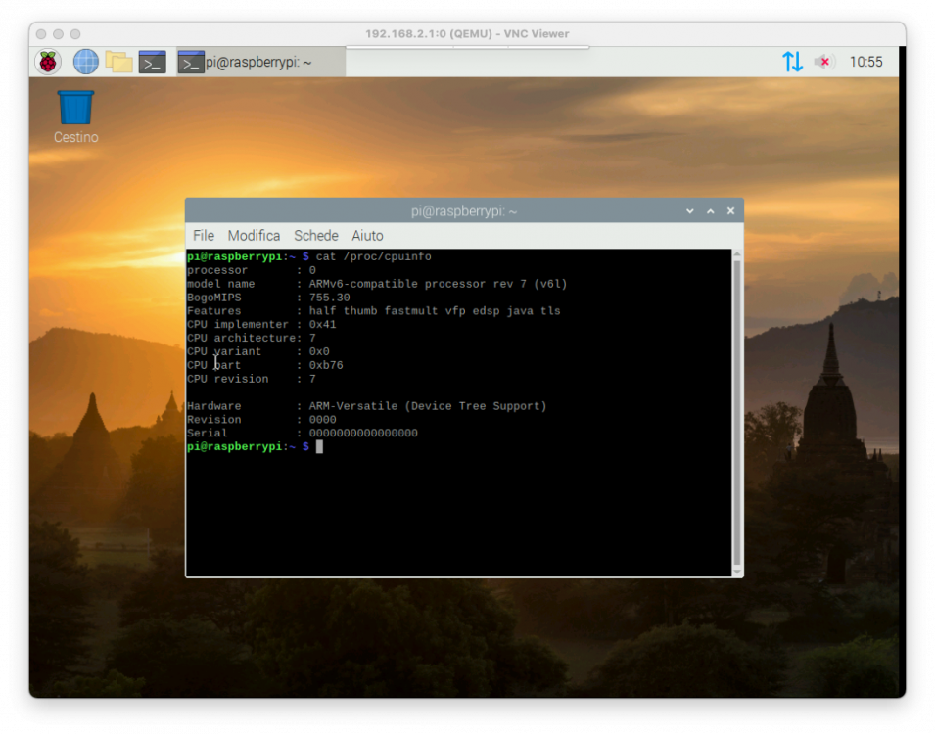Click the CPU implementer value 0x41
The image size is (935, 734).
tap(322, 324)
